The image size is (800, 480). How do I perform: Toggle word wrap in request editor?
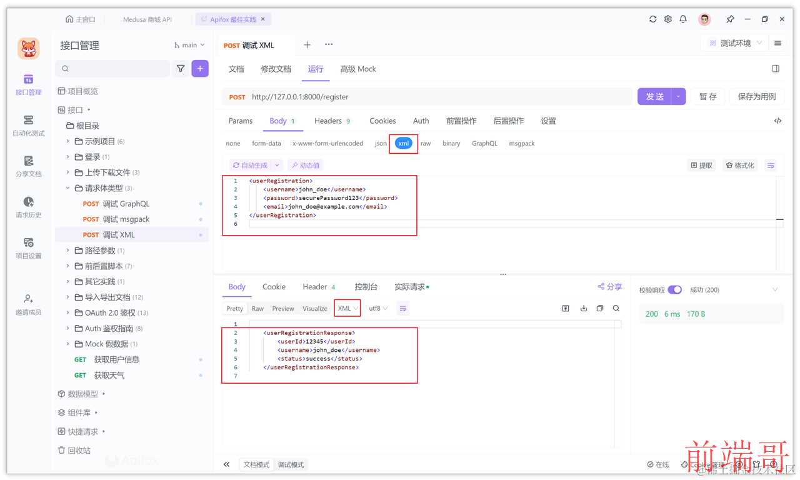point(771,166)
